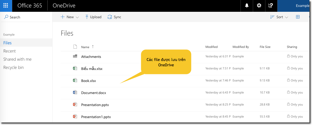Open the Sort dropdown
Screen dimensions: 312x125
tap(279, 17)
